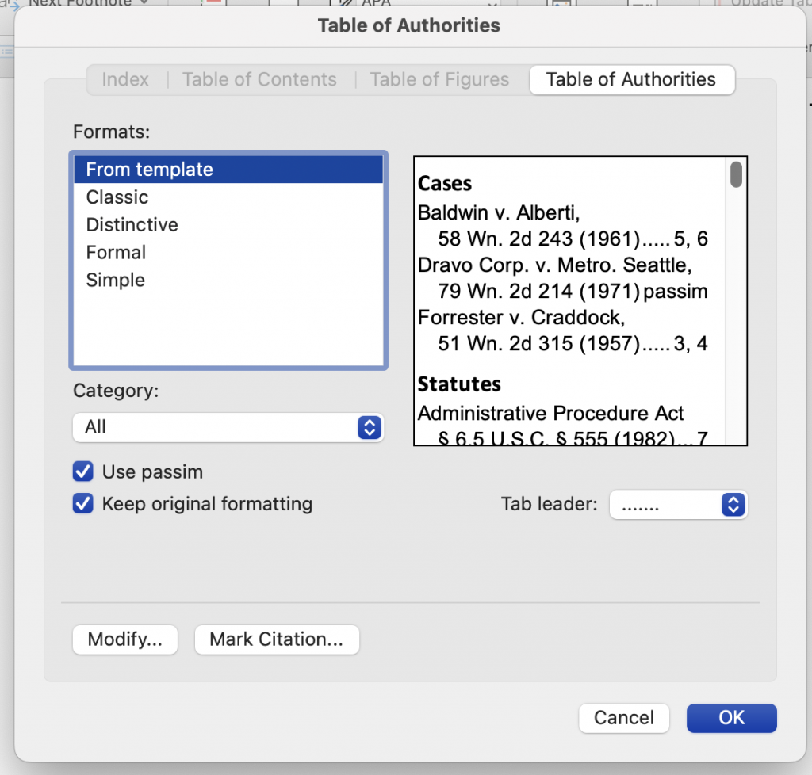The height and width of the screenshot is (775, 812).
Task: Open the Tab leader dropdown
Action: click(x=678, y=504)
